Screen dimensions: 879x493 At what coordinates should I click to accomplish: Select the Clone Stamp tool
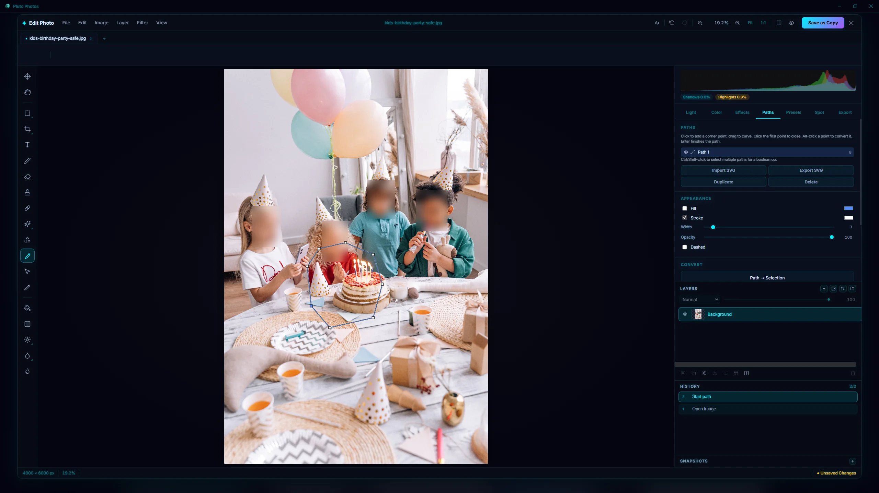[x=27, y=192]
